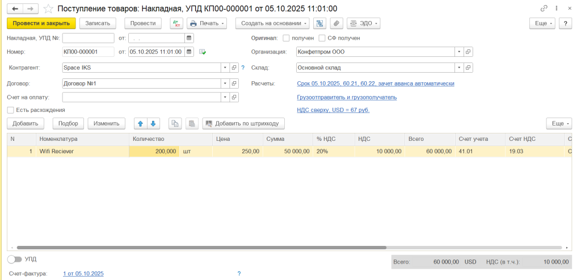Click Добавить по штрихкоду button
The width and height of the screenshot is (581, 280).
tap(243, 123)
